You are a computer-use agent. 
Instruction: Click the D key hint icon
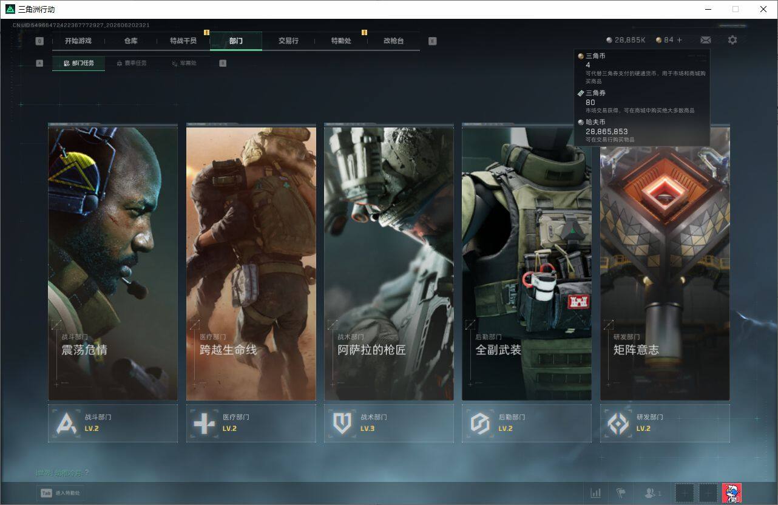(223, 63)
